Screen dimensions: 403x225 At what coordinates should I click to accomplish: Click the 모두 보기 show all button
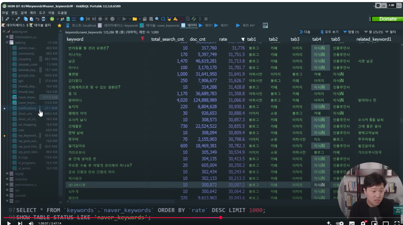[329, 32]
